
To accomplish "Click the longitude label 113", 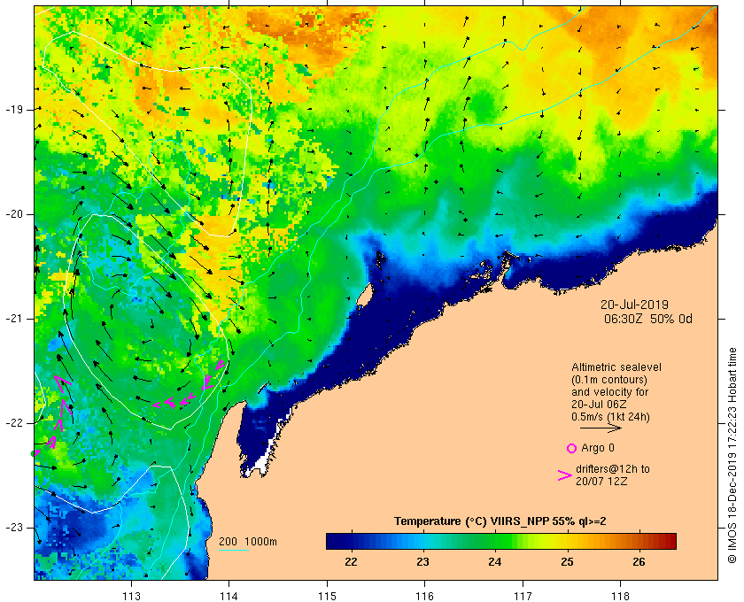I will (x=131, y=596).
